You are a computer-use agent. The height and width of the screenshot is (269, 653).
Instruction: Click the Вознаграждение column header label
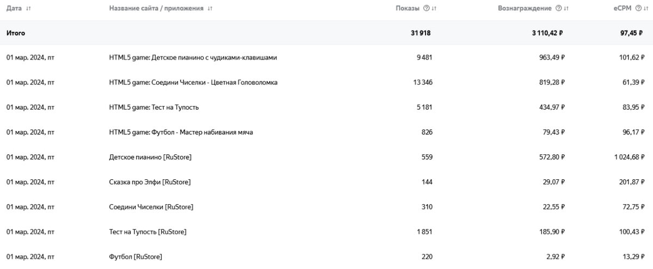(x=525, y=8)
